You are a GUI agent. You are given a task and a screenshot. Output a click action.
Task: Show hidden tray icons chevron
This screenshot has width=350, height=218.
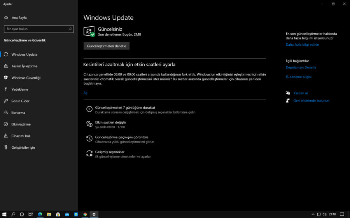pyautogui.click(x=313, y=215)
